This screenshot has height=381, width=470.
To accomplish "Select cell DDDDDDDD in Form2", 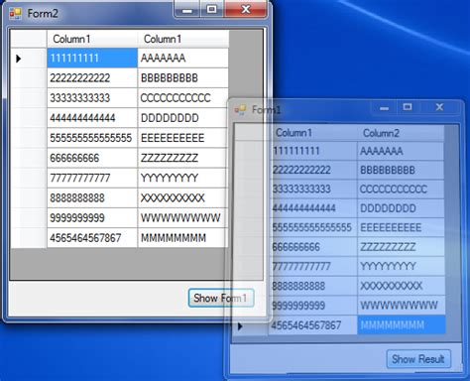I will [x=182, y=118].
